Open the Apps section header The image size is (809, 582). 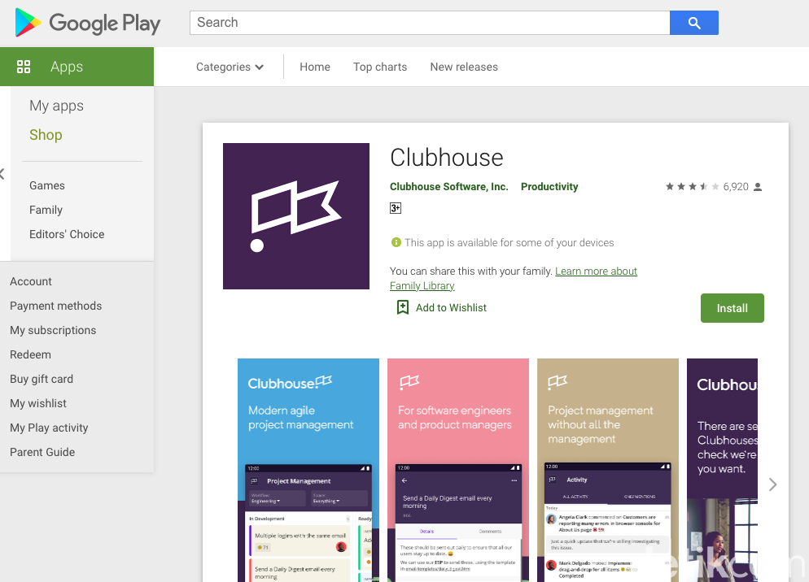coord(77,67)
